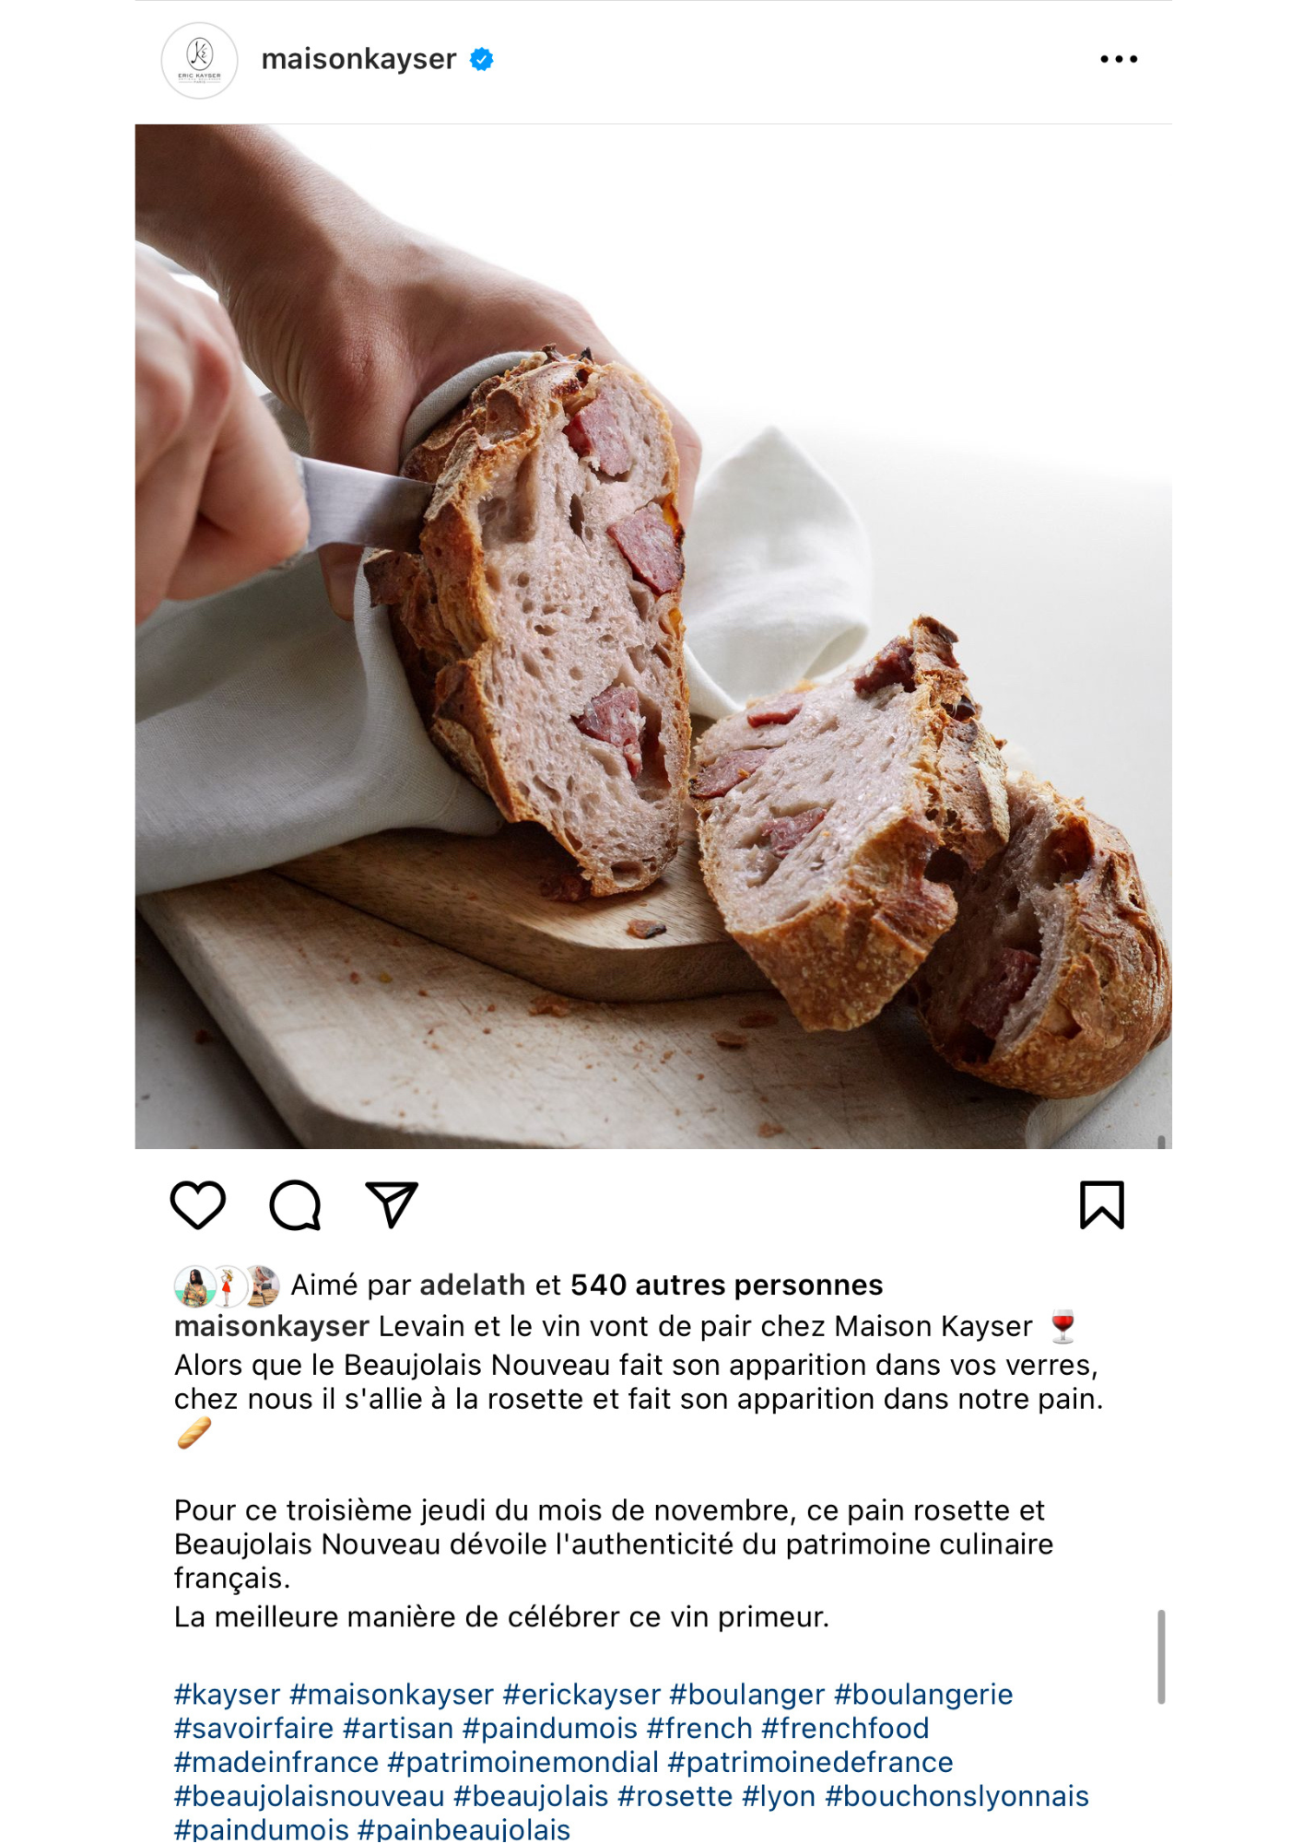Open the maisonkayser username in the header
Viewport: 1303px width, 1843px height.
[358, 60]
